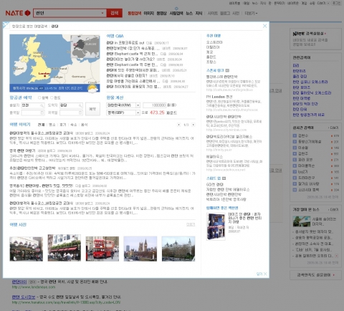
Task: Click the departure city magnifier icon
Action: (42, 105)
